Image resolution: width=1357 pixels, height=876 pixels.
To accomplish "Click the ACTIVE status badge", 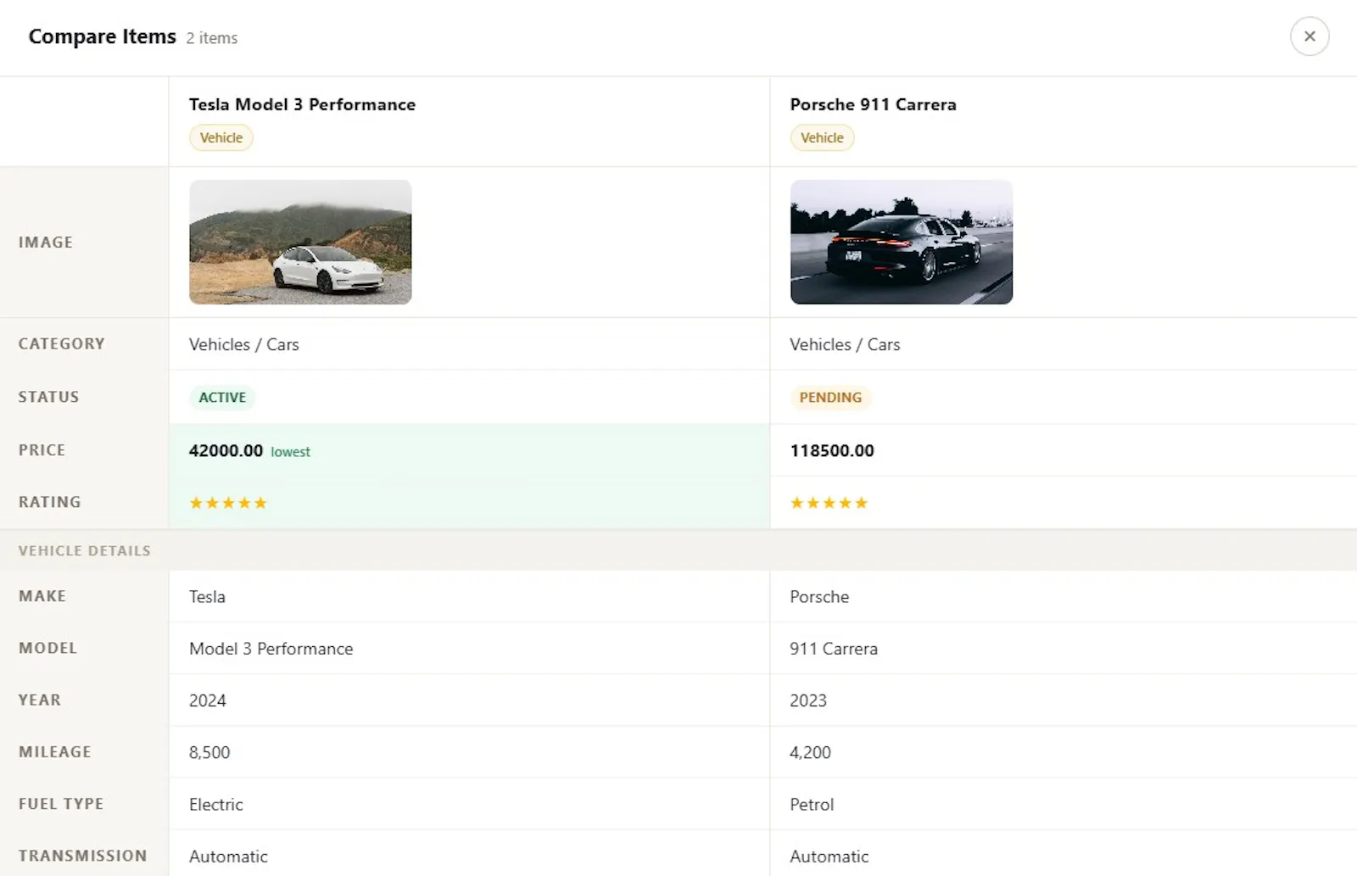I will coord(222,397).
